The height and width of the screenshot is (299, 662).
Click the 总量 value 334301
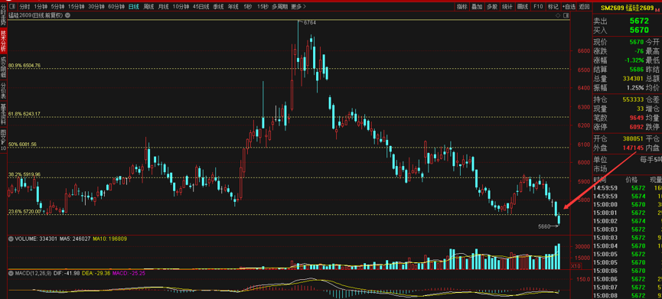point(633,79)
